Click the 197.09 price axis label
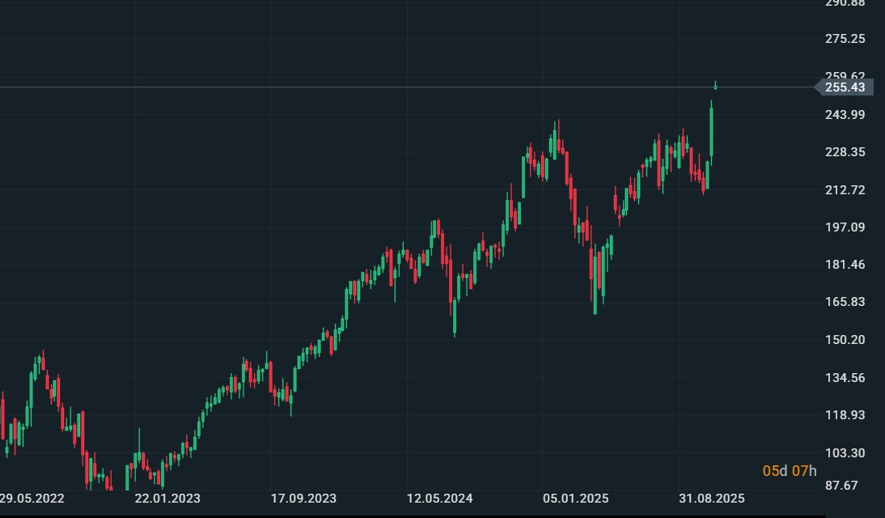 pyautogui.click(x=845, y=227)
